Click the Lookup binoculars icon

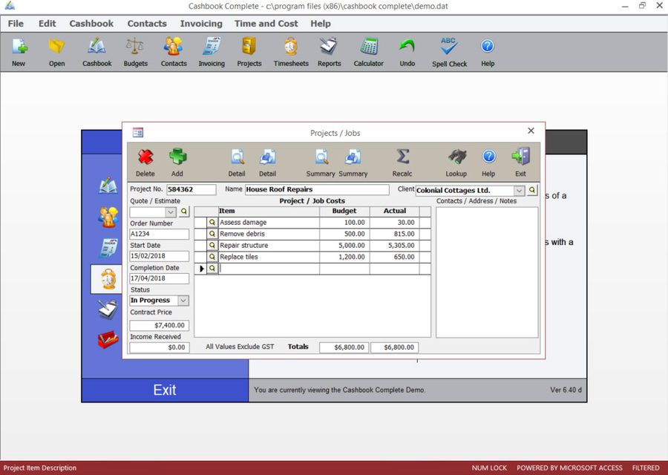pos(456,157)
